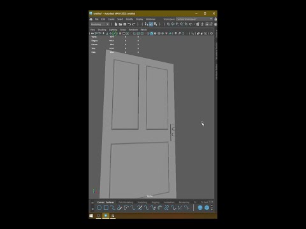Screen dimensions: 306x229
Task: Open the viewport View panel menu
Action: tap(92, 30)
